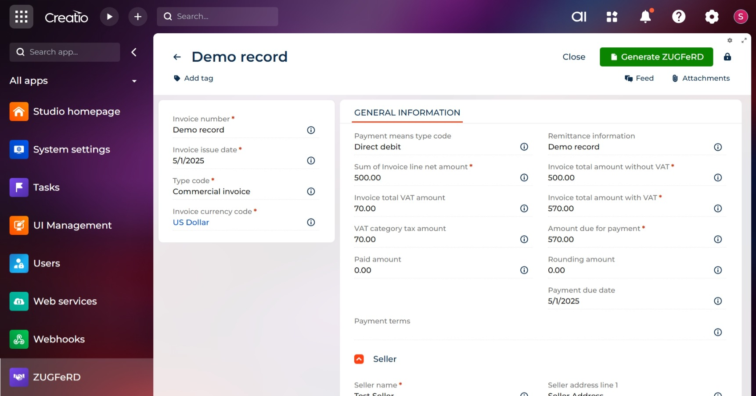
Task: Expand the All apps dropdown
Action: pos(134,81)
